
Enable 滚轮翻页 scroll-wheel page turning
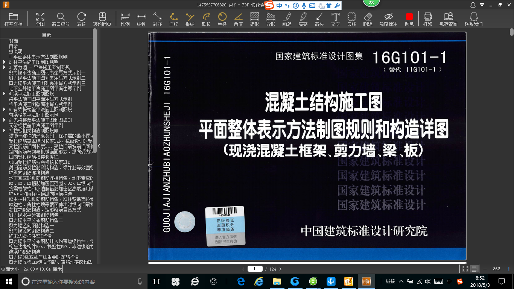pos(102,19)
